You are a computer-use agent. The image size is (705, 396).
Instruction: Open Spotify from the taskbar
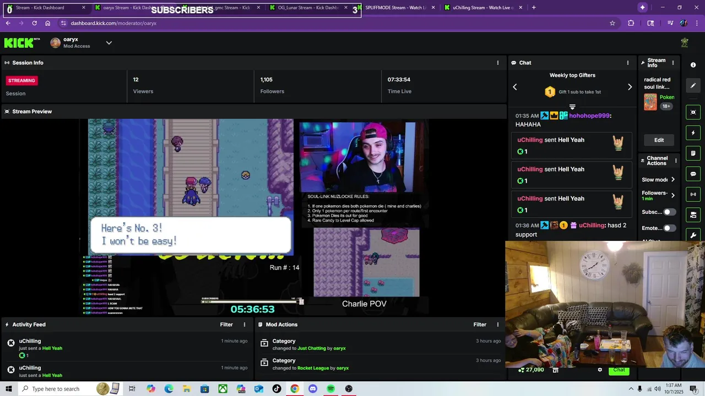(330, 389)
